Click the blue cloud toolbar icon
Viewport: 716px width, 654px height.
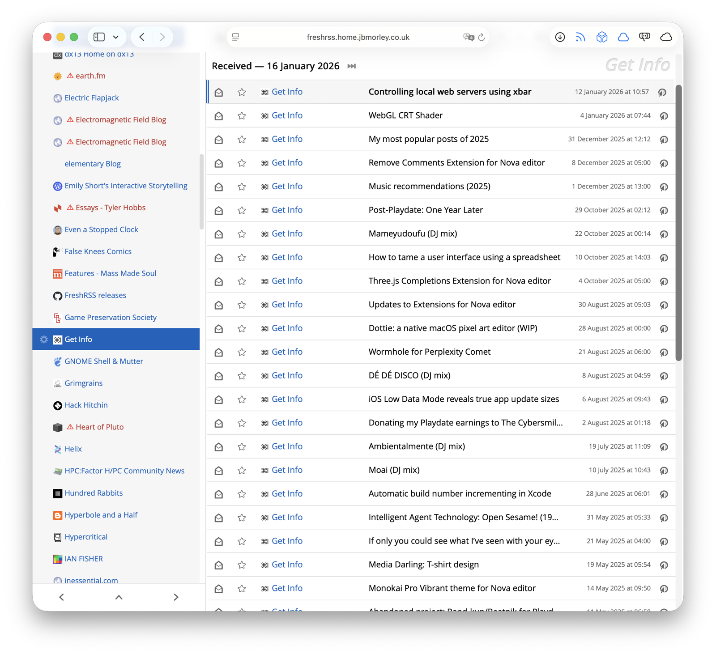pyautogui.click(x=623, y=37)
